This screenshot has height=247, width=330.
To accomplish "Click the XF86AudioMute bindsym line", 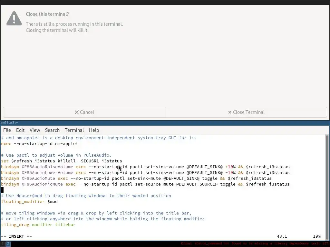I will [136, 178].
